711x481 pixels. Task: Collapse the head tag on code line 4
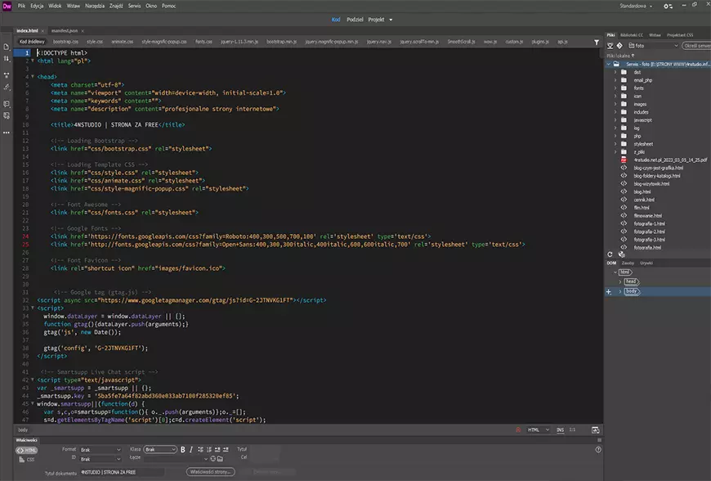pyautogui.click(x=33, y=76)
